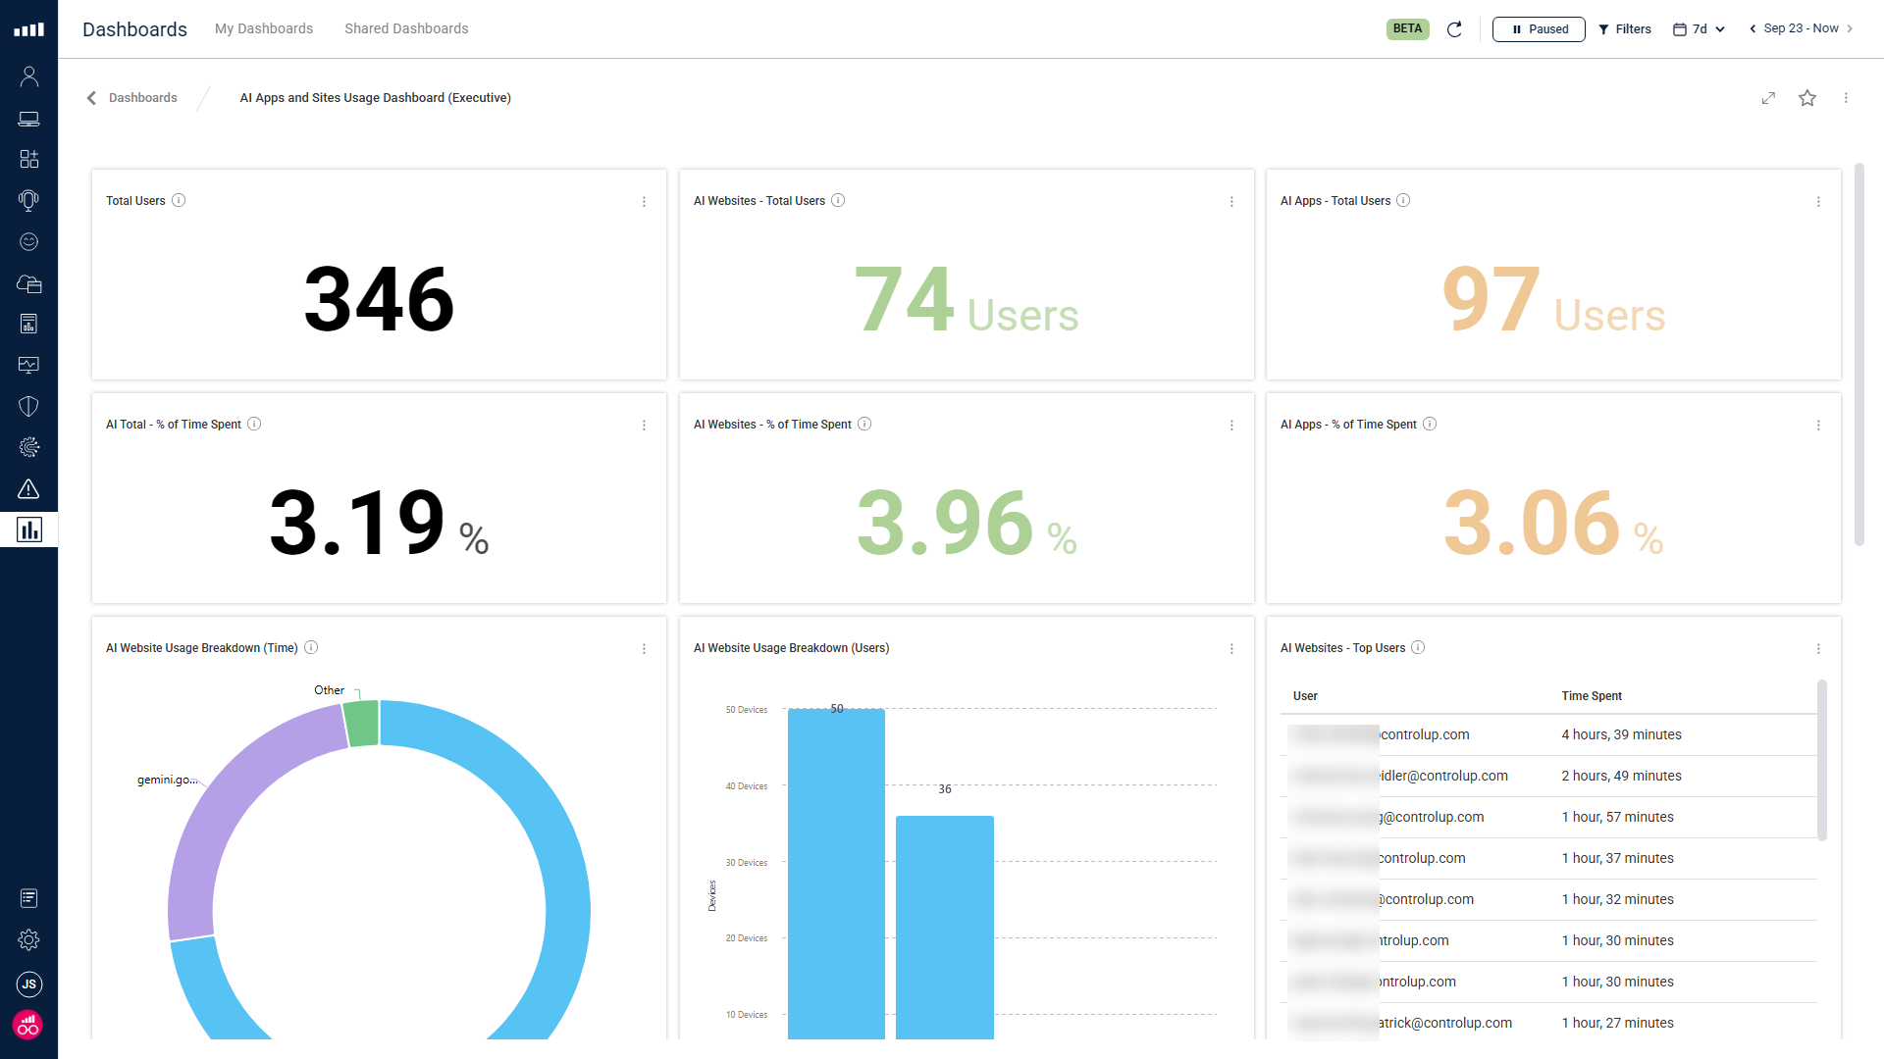Click the refresh dashboard icon
The image size is (1884, 1059).
click(x=1454, y=29)
